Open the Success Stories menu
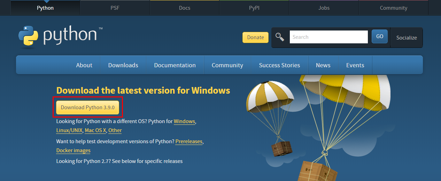 click(279, 65)
